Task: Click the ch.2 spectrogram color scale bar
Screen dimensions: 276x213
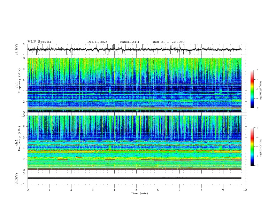Action: point(252,147)
